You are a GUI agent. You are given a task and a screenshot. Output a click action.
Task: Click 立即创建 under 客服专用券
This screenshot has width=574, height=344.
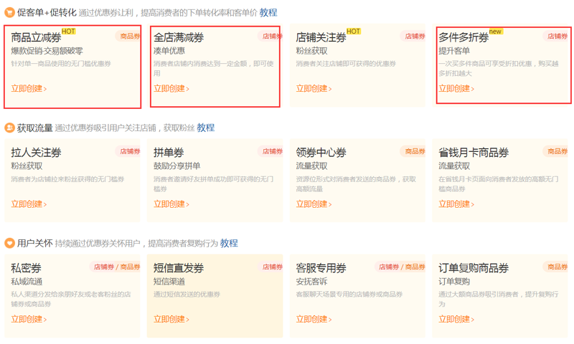pyautogui.click(x=314, y=320)
